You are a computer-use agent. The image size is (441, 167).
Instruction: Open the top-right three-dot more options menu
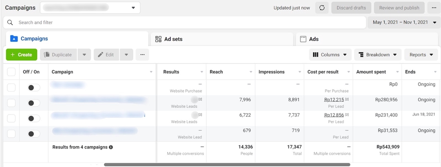coord(434,8)
